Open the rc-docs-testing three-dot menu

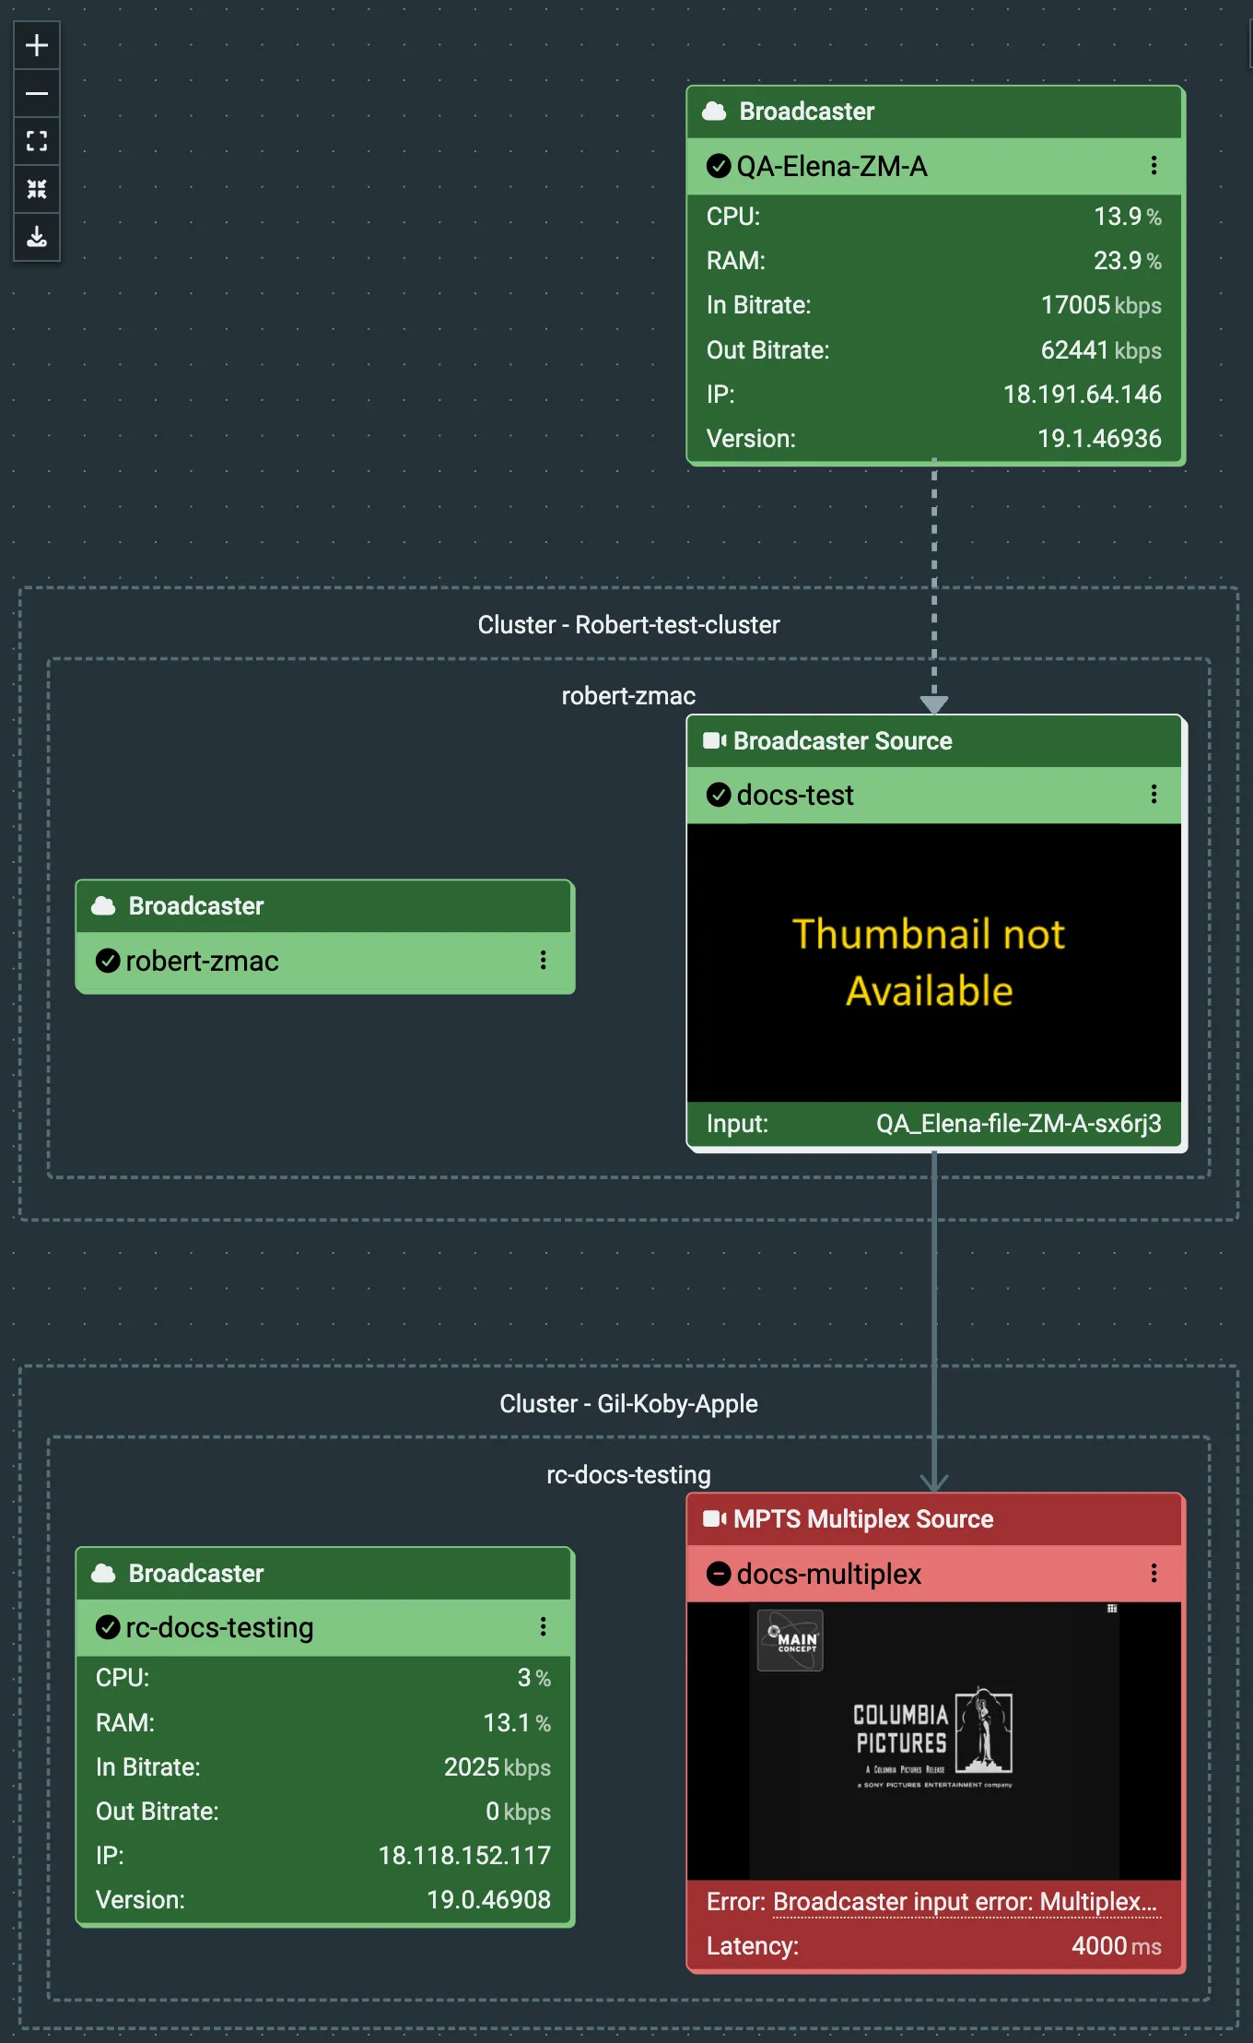point(544,1627)
